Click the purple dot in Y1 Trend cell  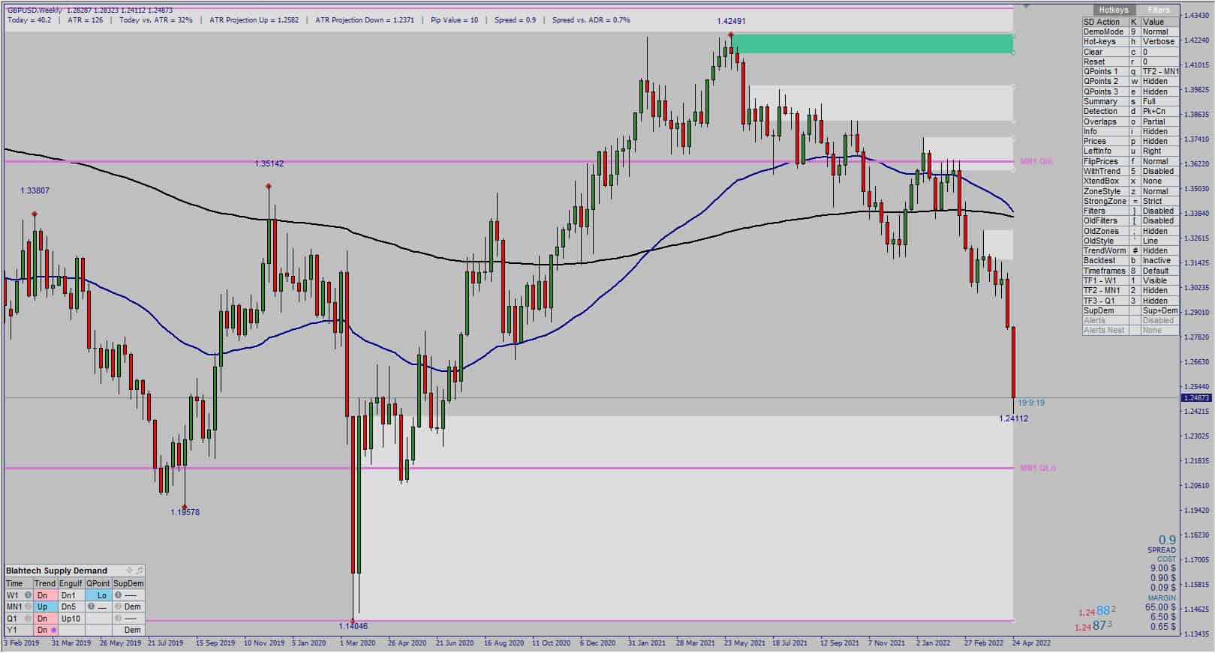(53, 631)
